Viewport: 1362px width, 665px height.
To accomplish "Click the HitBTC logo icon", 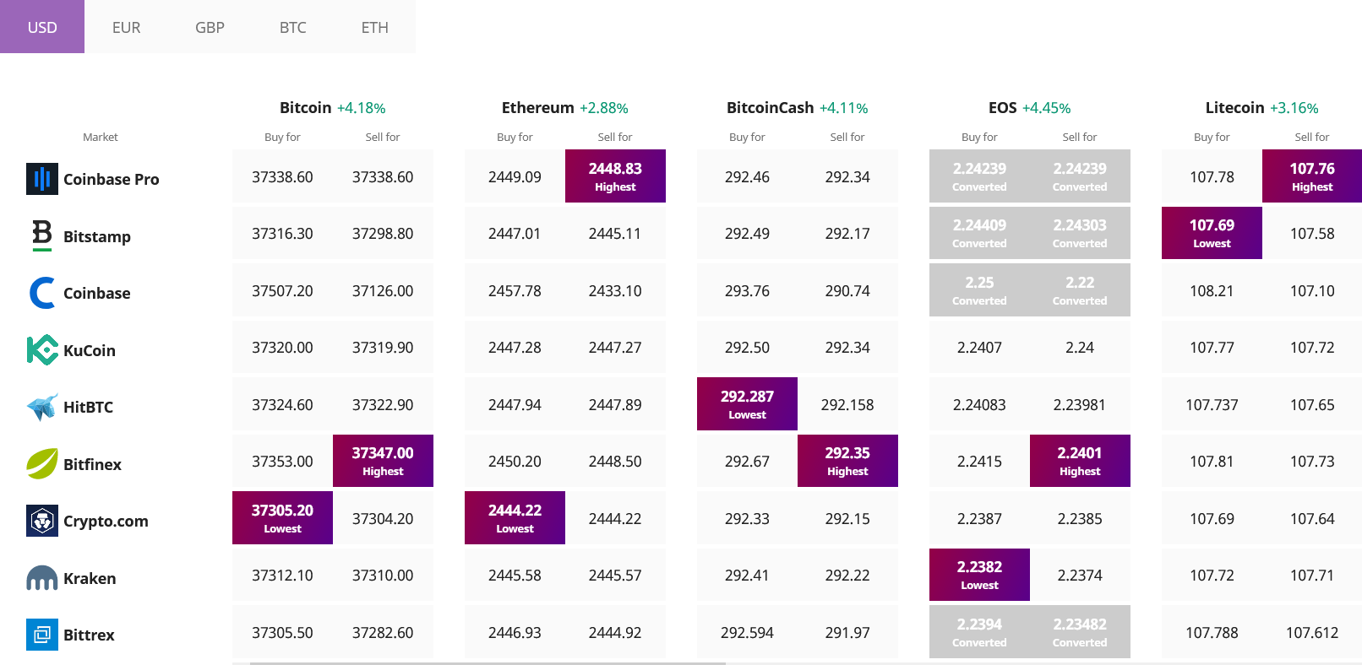I will click(x=42, y=407).
